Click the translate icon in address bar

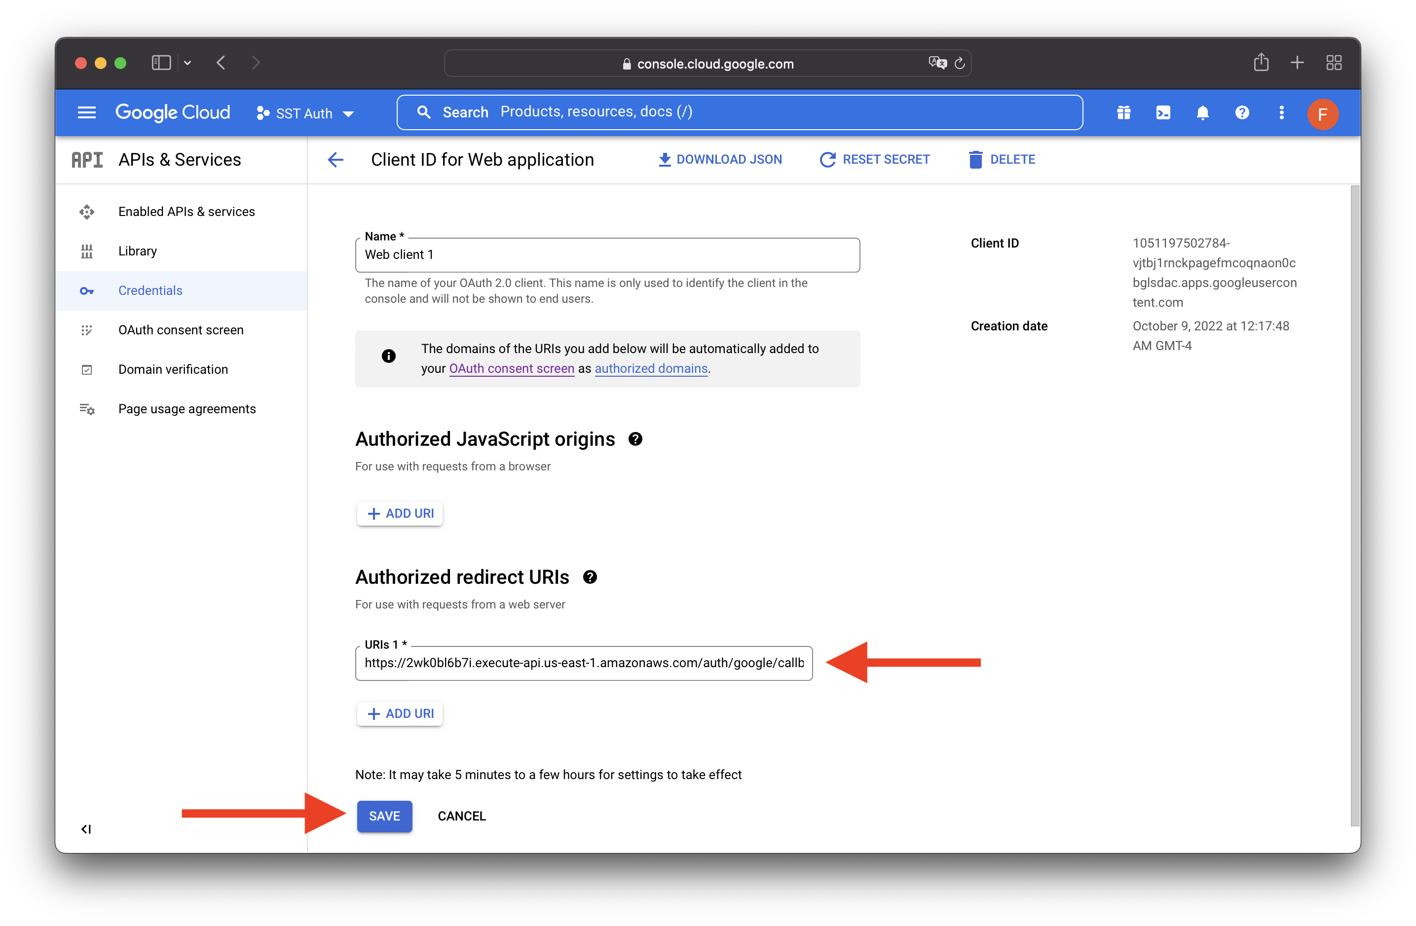(937, 63)
